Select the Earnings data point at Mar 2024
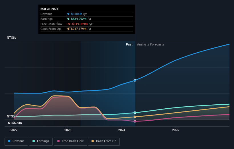Image resolution: width=234 pixels, height=149 pixels. pyautogui.click(x=135, y=113)
